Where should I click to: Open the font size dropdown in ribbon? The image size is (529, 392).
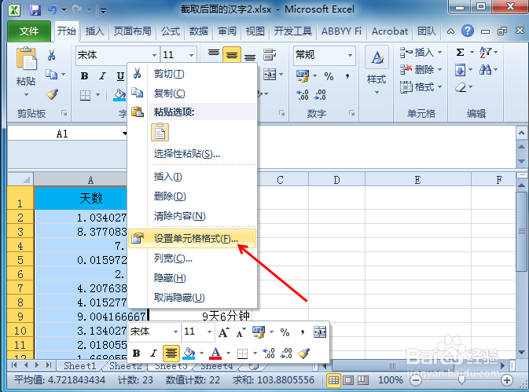[x=191, y=55]
